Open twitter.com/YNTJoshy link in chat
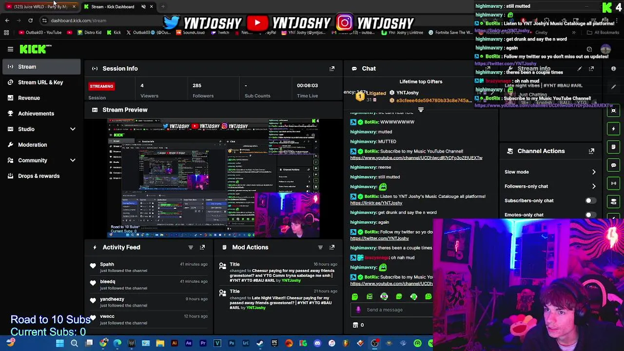The width and height of the screenshot is (624, 351). tap(379, 238)
